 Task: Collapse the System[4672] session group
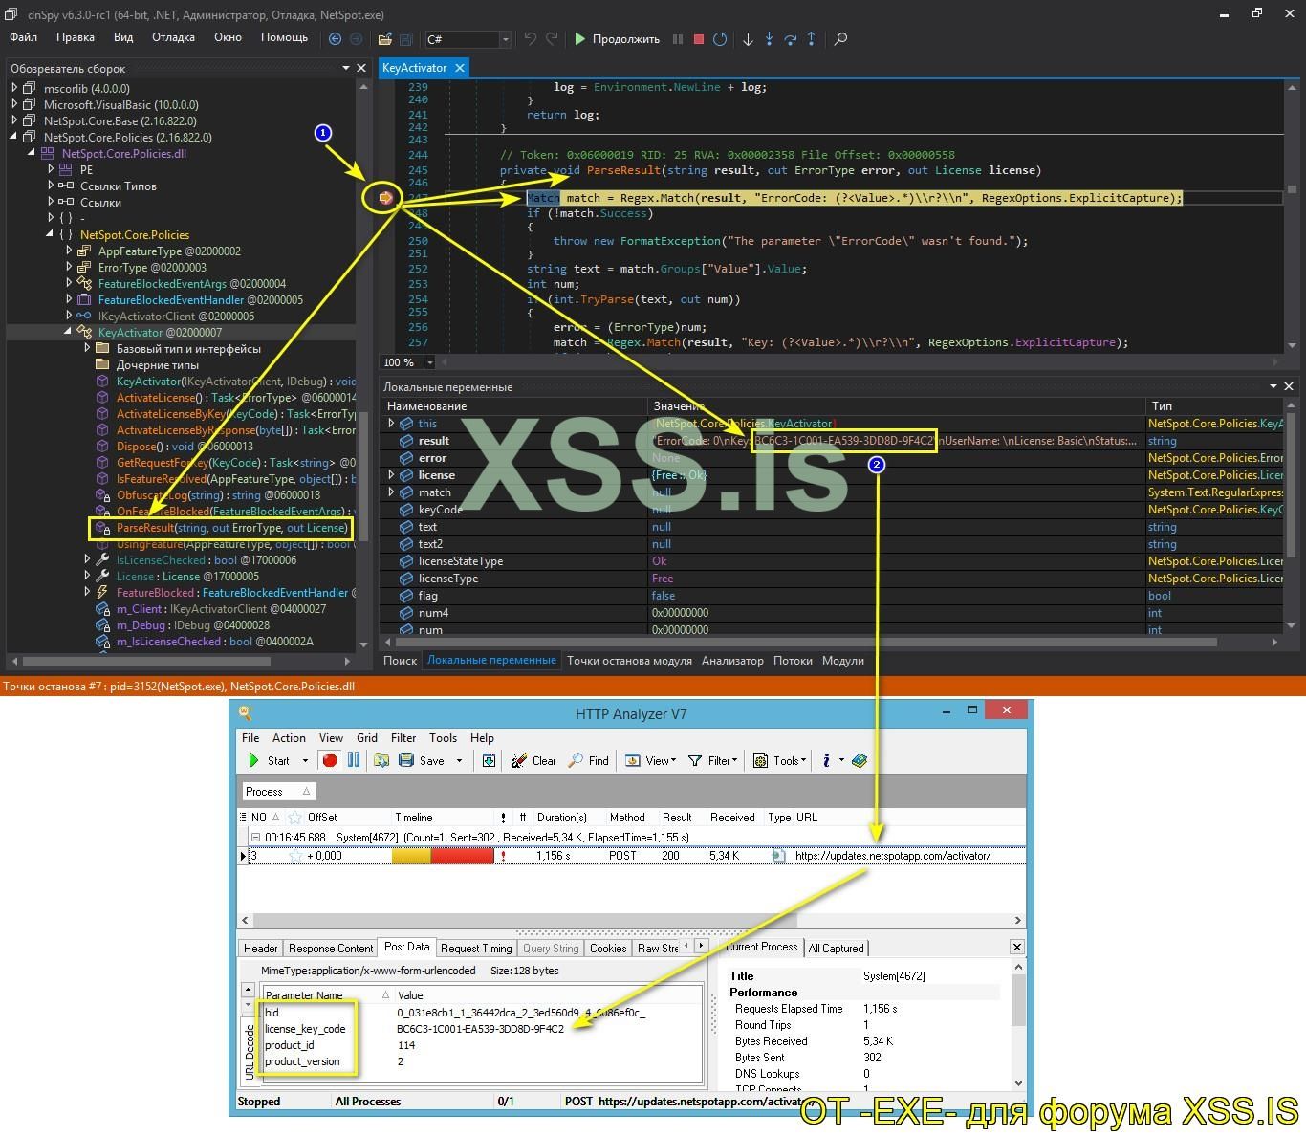pos(255,838)
